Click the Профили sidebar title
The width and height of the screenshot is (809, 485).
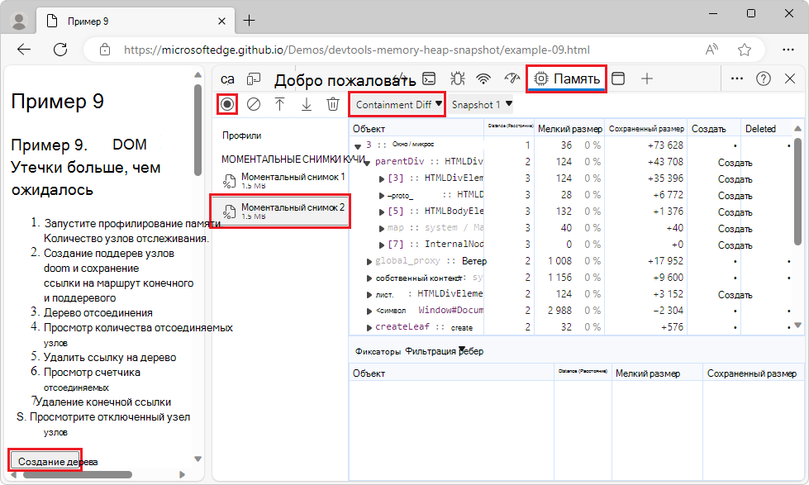tap(241, 136)
